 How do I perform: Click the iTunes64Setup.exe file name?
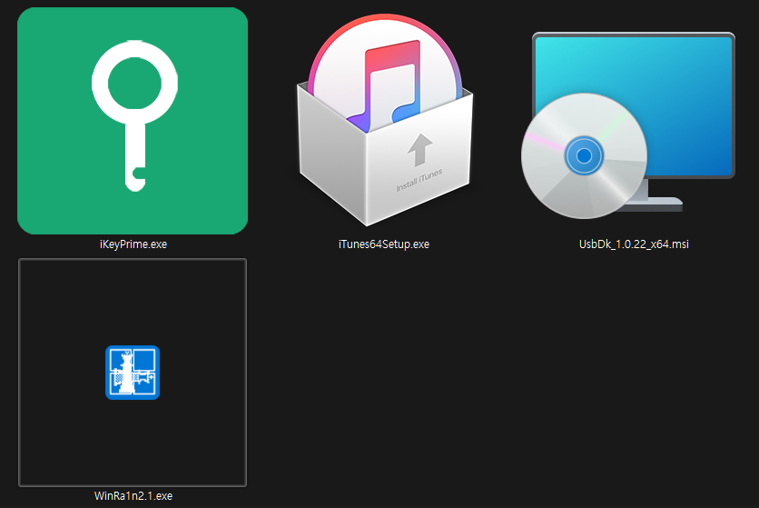click(384, 244)
